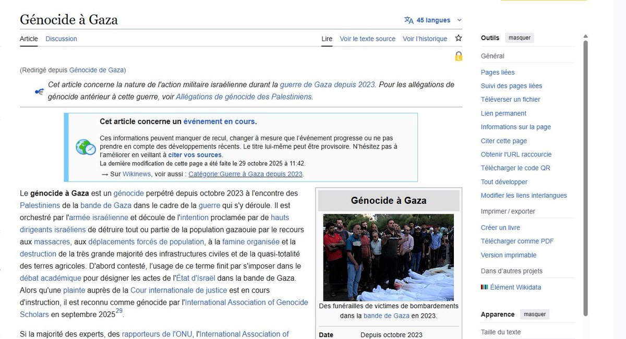Click footnote reference 29
This screenshot has height=339, width=626.
(119, 312)
